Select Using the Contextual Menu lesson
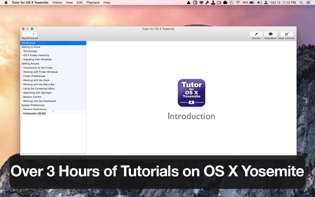 (53, 88)
